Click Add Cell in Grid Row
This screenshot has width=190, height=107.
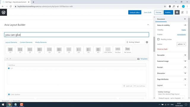coord(128,86)
